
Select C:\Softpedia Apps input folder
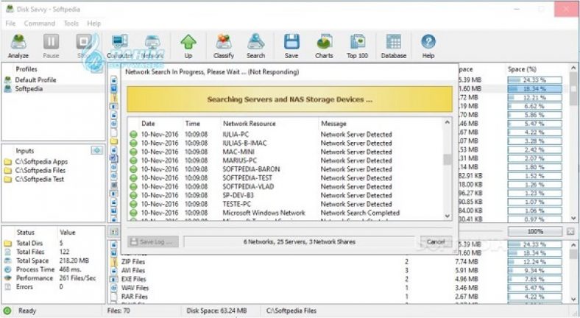pos(41,162)
